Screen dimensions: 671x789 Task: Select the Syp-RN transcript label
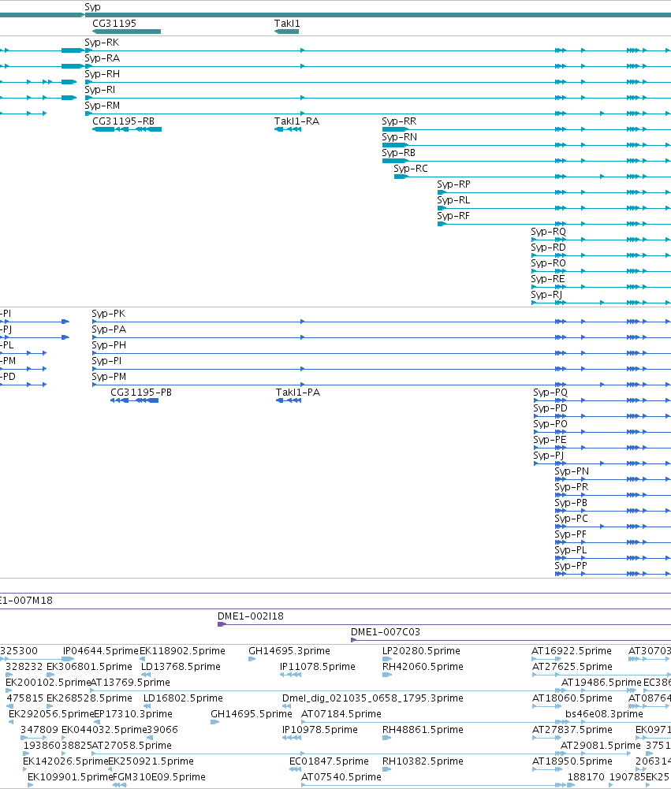399,137
